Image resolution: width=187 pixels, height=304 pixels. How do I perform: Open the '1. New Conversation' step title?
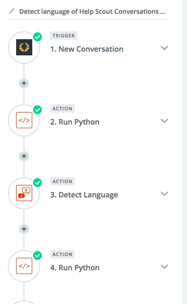[x=87, y=49]
